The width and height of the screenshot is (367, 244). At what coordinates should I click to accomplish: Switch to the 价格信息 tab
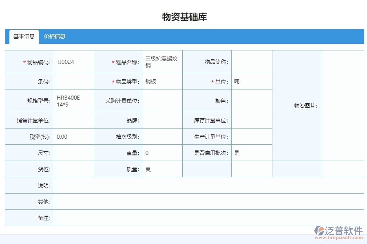coord(55,37)
